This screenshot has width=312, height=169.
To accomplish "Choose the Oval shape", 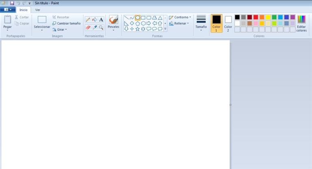I will click(x=137, y=18).
